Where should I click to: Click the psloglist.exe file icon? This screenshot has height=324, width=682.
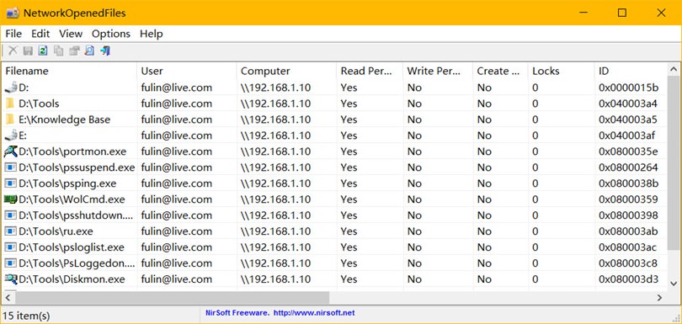click(11, 247)
